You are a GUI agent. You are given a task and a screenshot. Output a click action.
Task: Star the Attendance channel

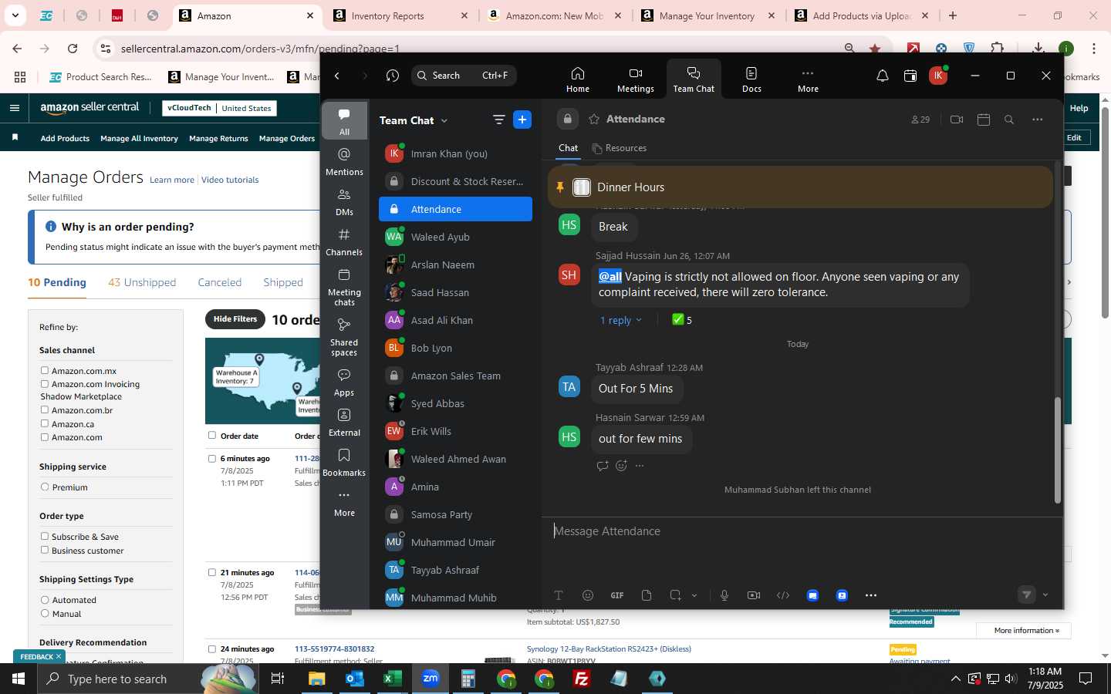coord(594,120)
